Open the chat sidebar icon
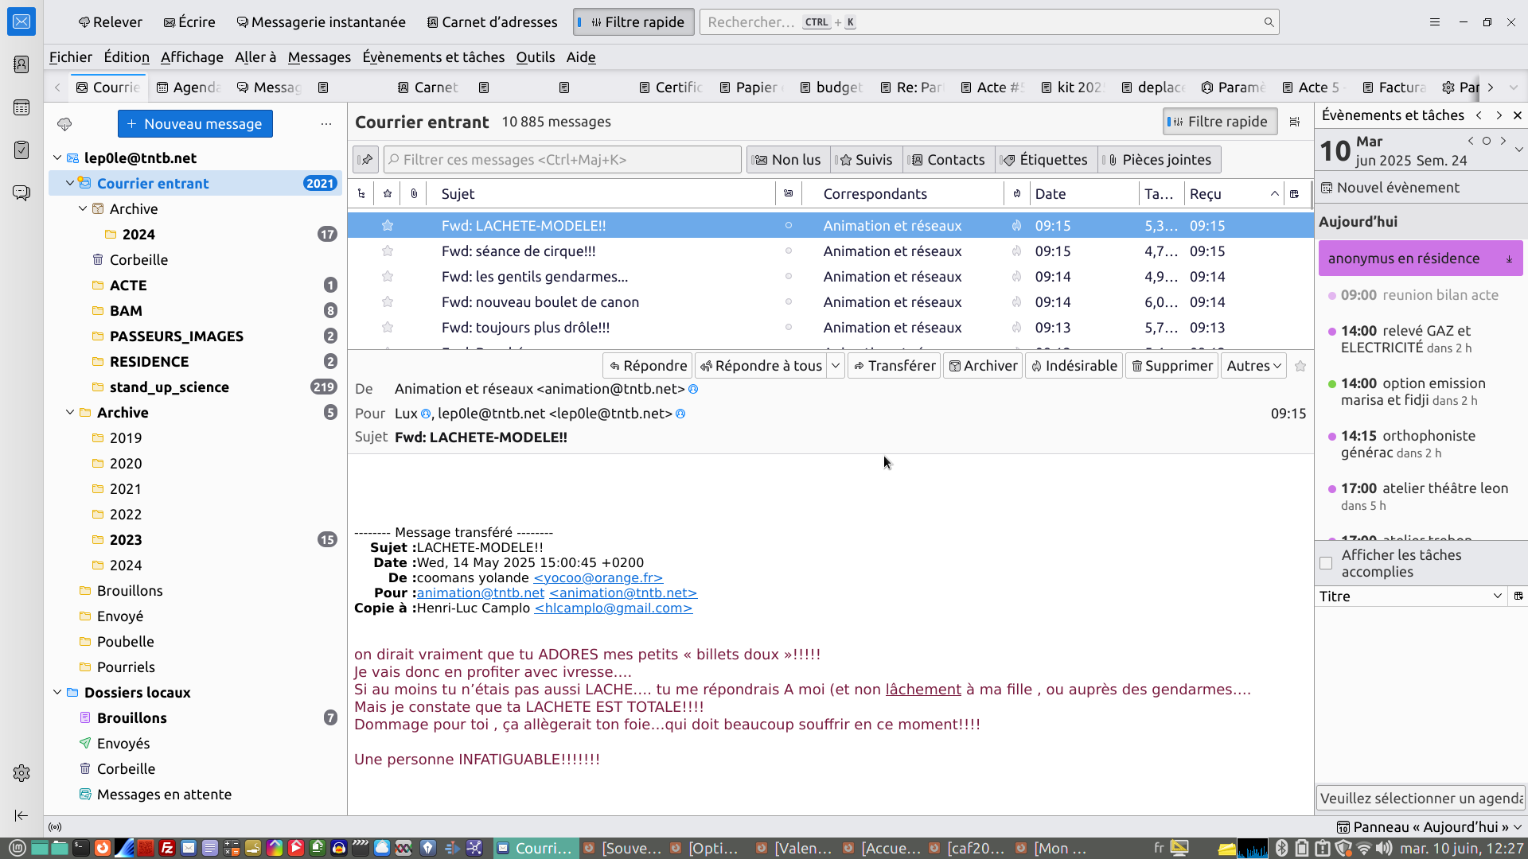This screenshot has height=859, width=1528. [21, 192]
